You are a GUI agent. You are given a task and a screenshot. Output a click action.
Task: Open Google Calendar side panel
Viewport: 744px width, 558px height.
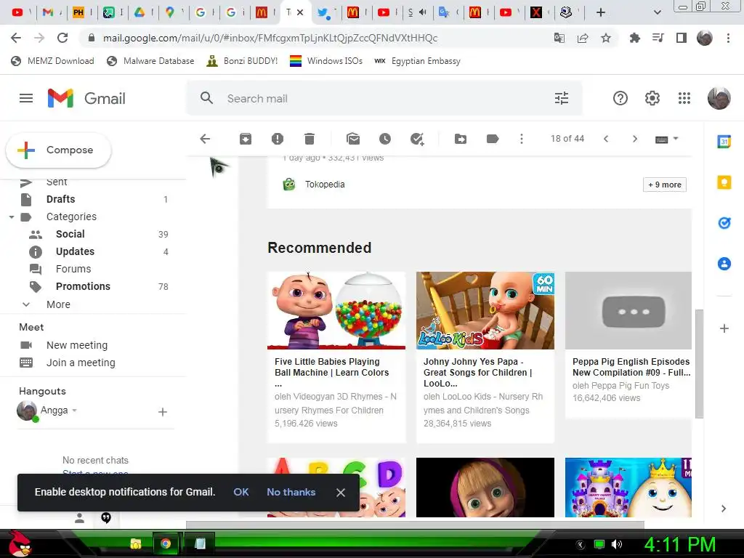(x=724, y=142)
